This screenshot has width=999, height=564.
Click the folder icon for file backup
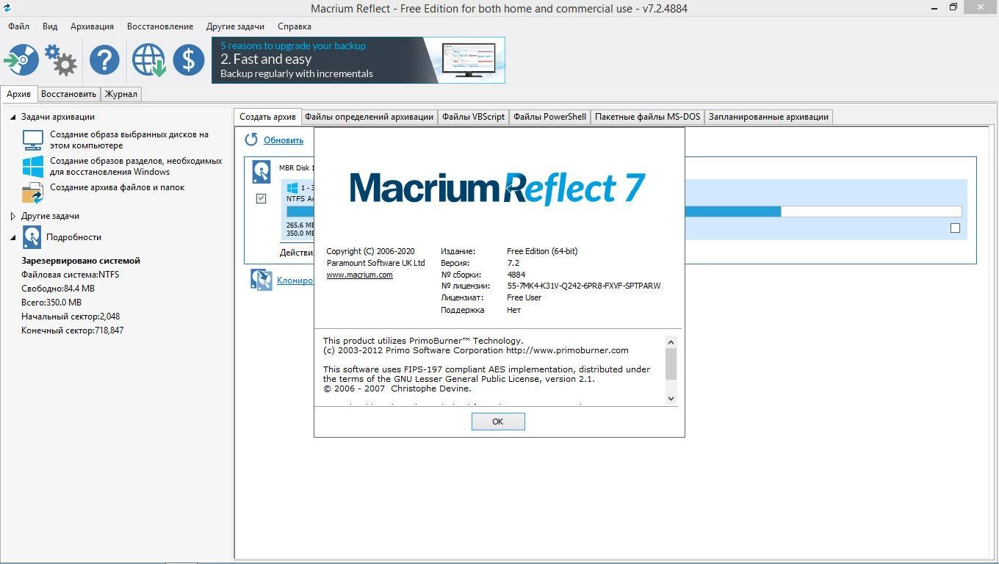click(33, 192)
